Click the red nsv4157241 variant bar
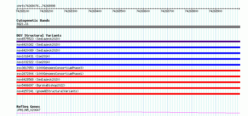Image resolution: width=248 pixels, height=116 pixels. point(128,94)
